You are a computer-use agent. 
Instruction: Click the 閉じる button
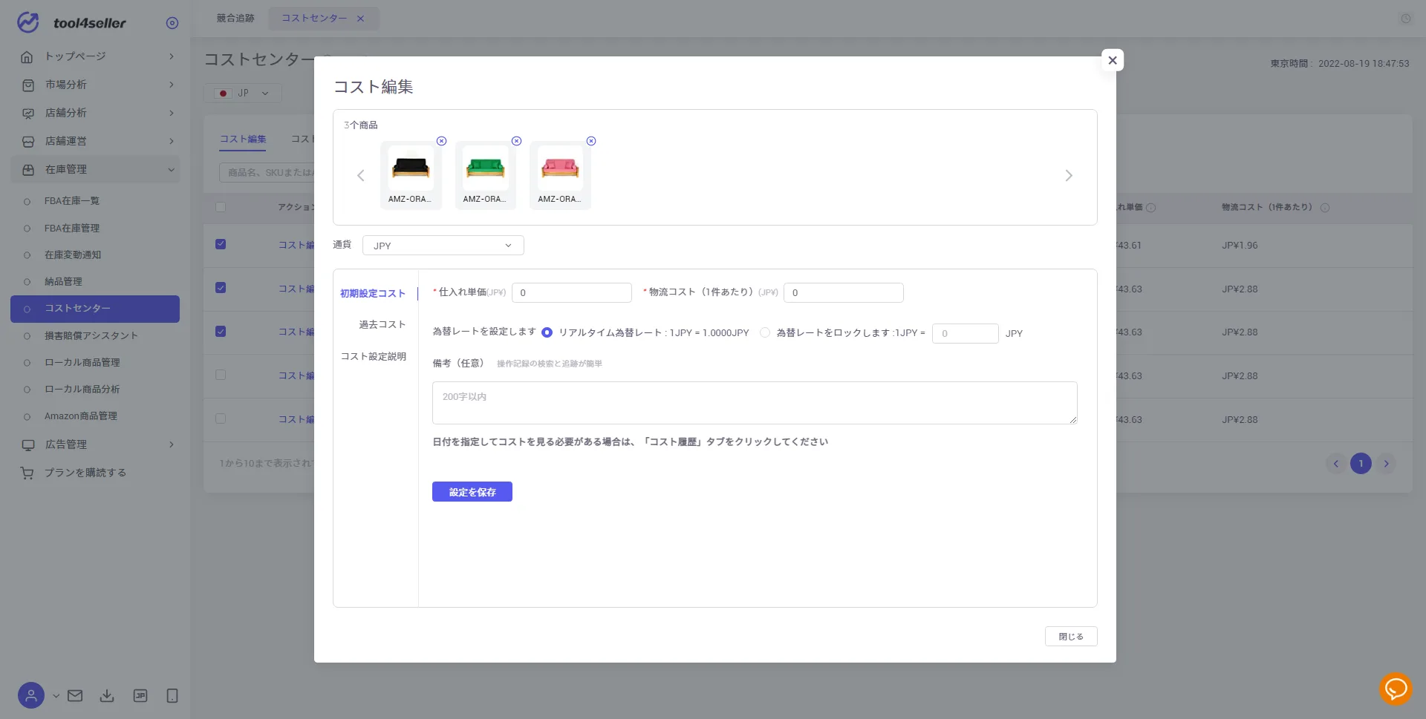click(1071, 637)
